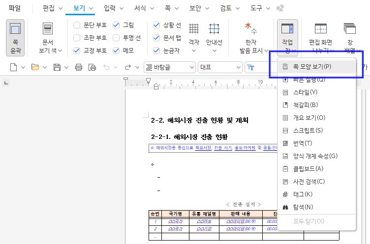Select 사전 검색(C) from the menu
Viewport: 370px width, 244px height.
click(316, 182)
